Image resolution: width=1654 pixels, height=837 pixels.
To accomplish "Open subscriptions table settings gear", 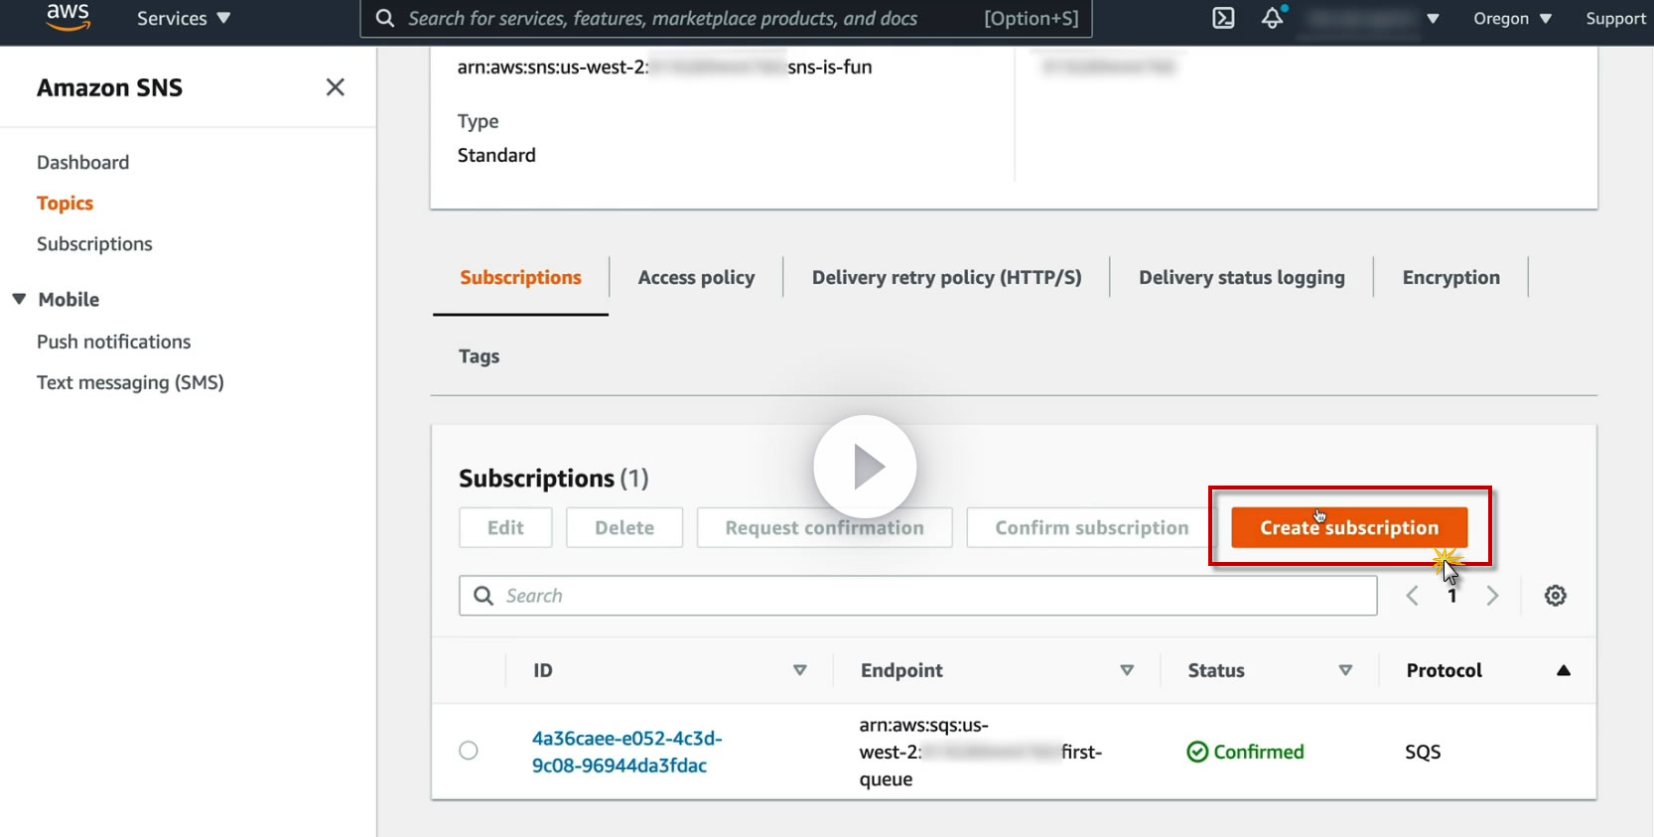I will tap(1555, 596).
